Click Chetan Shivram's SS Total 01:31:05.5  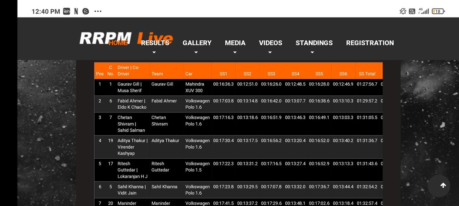tap(367, 117)
